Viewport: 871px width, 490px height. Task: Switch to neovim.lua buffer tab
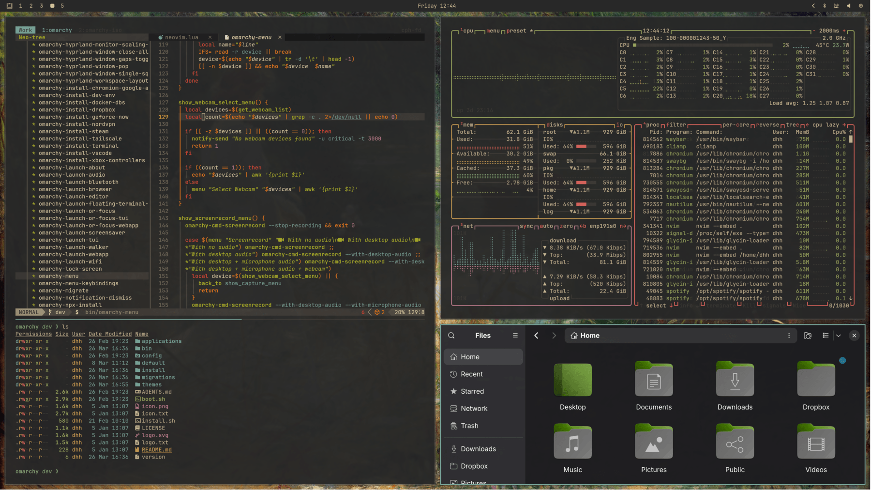(x=181, y=37)
